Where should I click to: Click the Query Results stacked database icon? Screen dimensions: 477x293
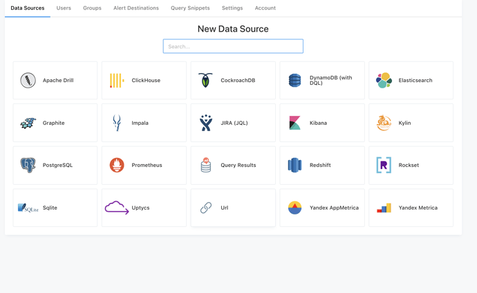tap(206, 165)
